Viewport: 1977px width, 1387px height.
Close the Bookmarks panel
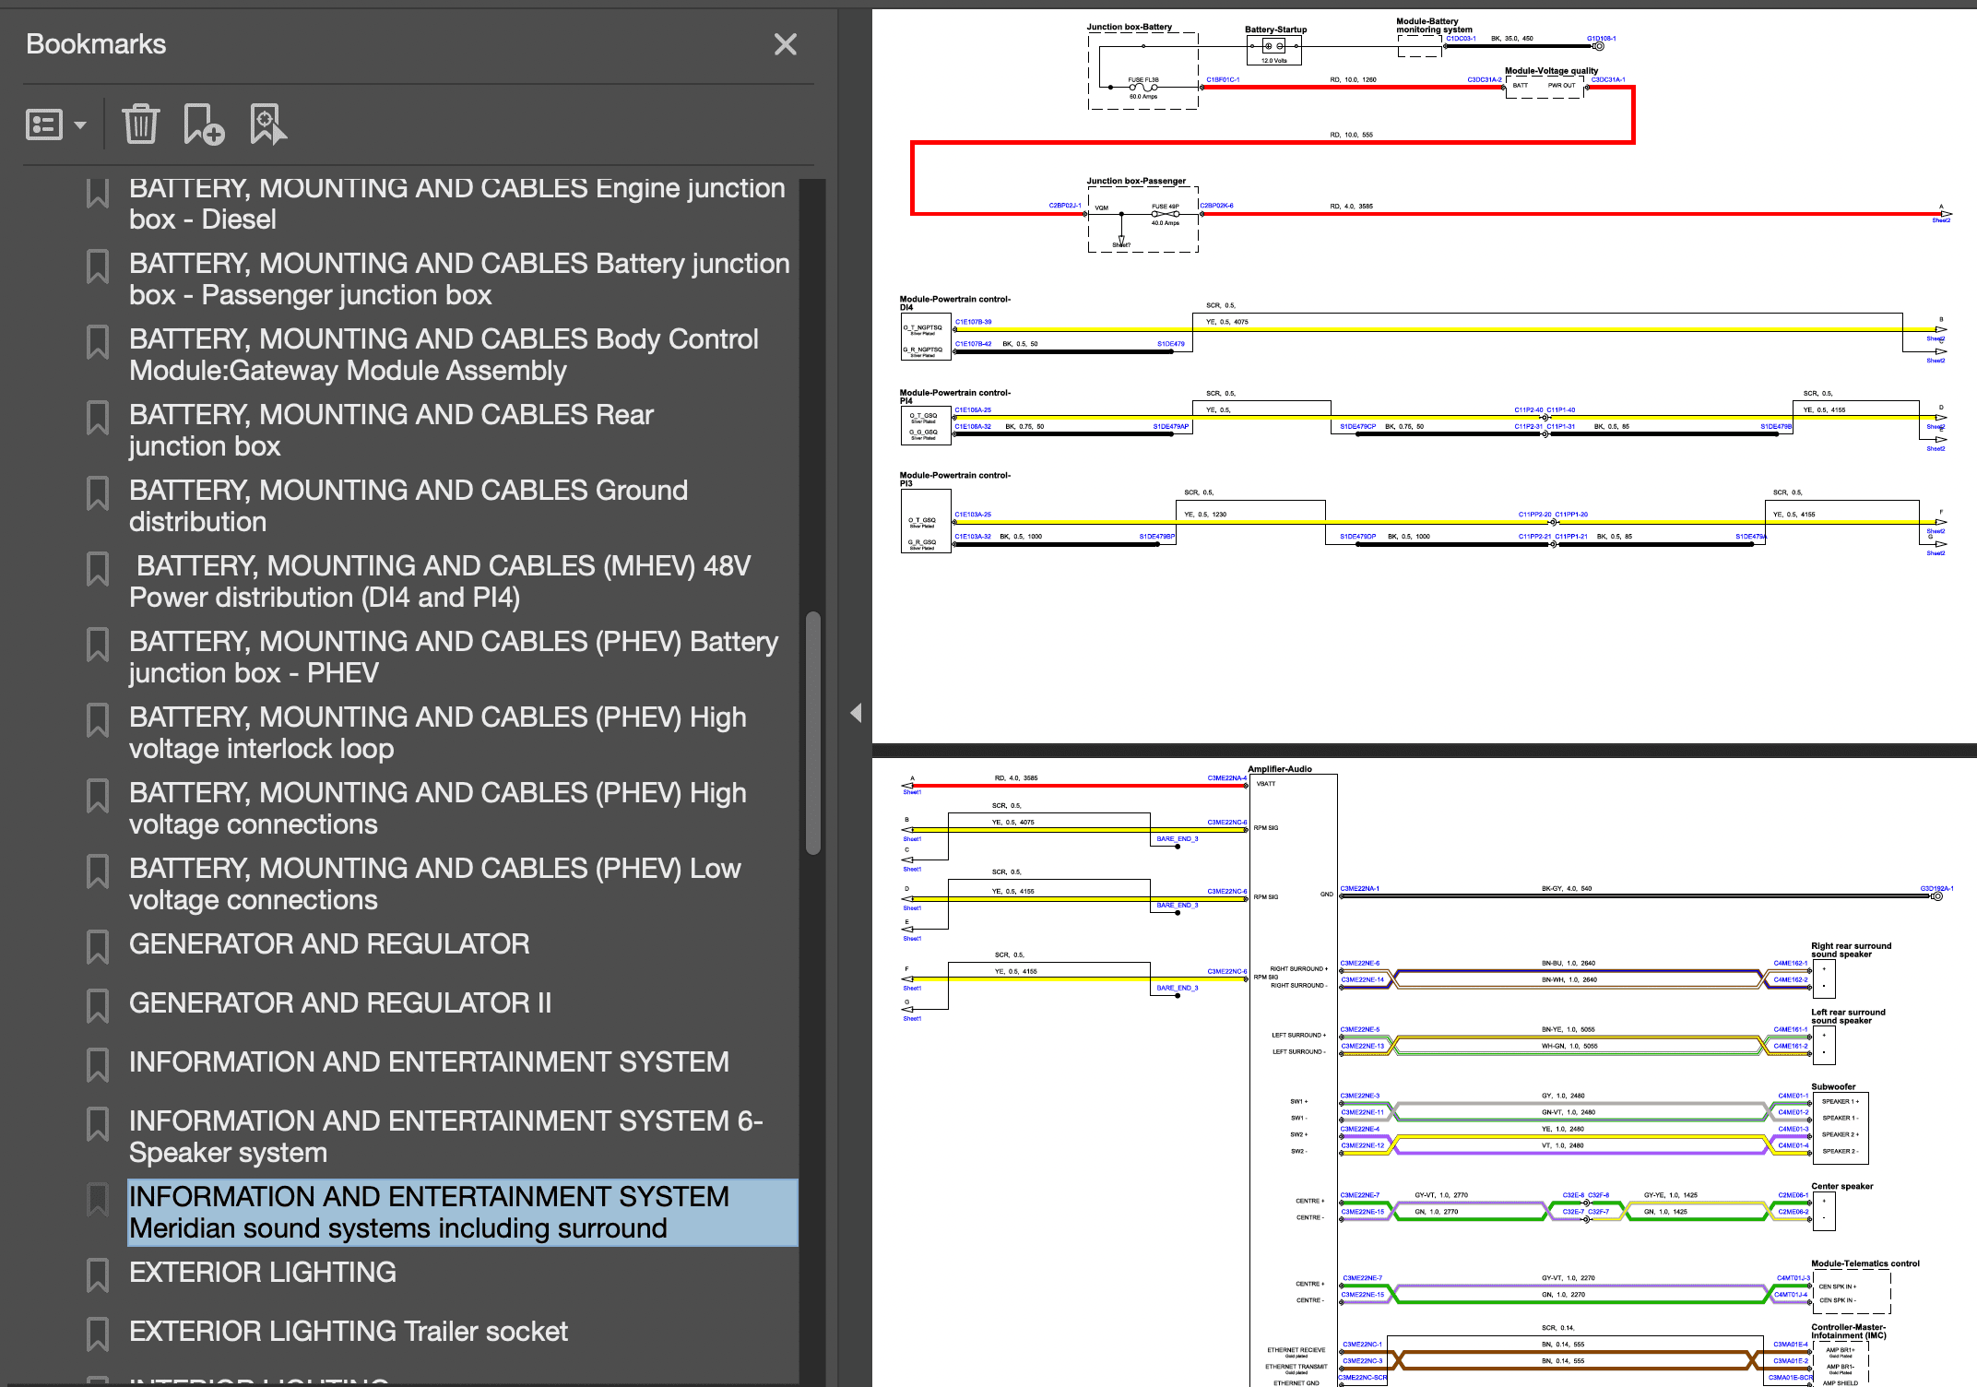click(785, 44)
